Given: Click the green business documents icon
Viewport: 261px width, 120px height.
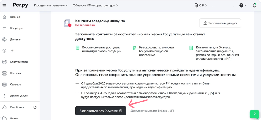Looking at the screenshot, I should [191, 48].
